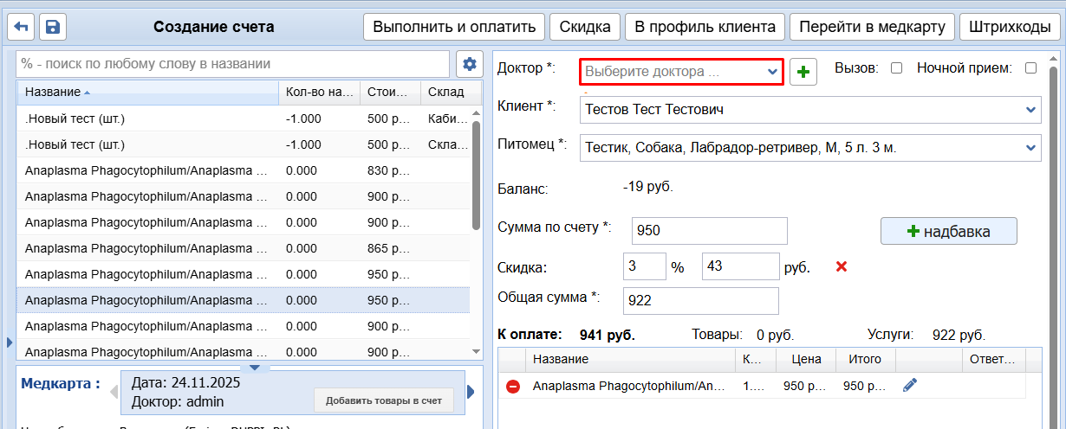Click the product list vertical scrollbar
This screenshot has height=429, width=1066.
[x=476, y=173]
